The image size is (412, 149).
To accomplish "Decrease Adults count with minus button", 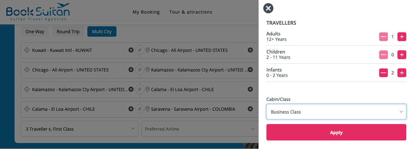I will coord(384,37).
